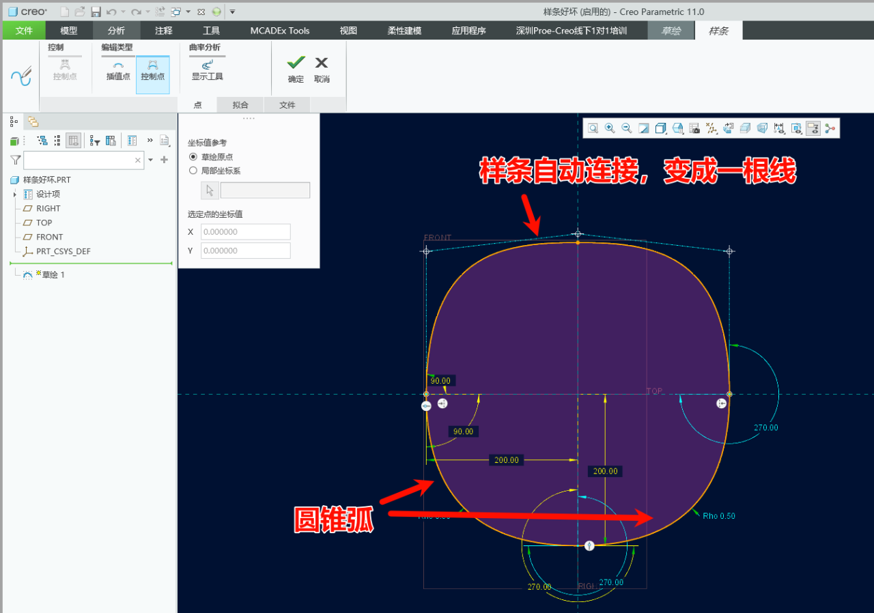Screen dimensions: 874x613
Task: Select the 局部坐标系 radio button
Action: tap(193, 171)
